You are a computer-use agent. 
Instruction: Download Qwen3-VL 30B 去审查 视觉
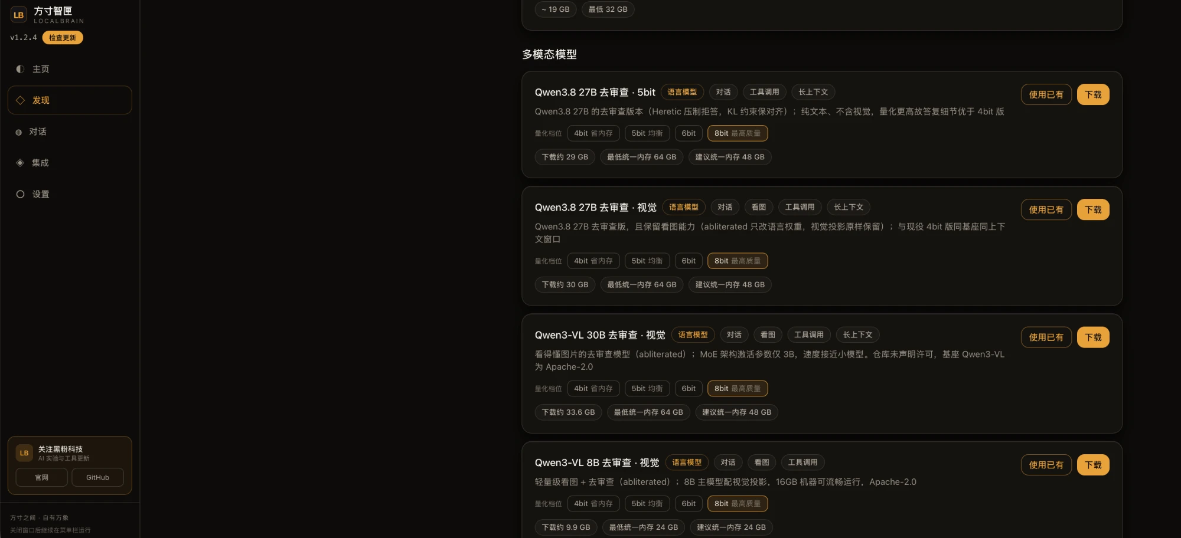tap(1093, 337)
